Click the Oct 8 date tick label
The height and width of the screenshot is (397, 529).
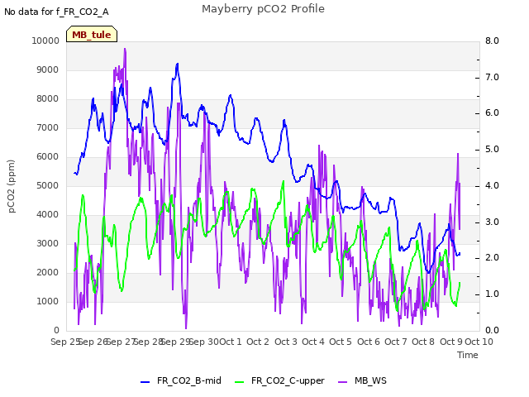[x=423, y=342]
